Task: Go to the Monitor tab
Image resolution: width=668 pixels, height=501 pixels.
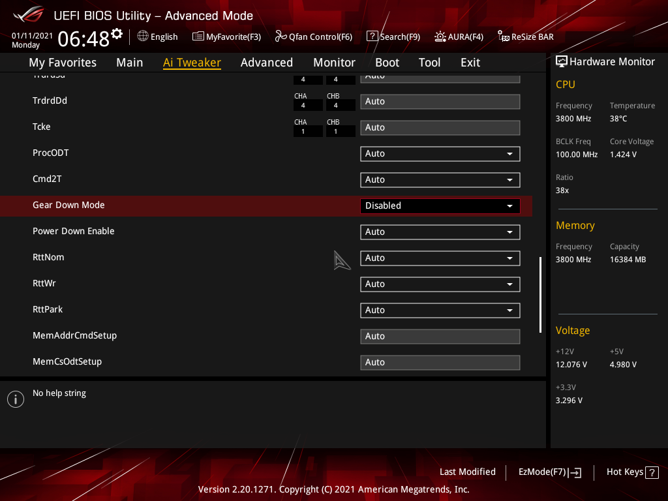Action: coord(334,63)
